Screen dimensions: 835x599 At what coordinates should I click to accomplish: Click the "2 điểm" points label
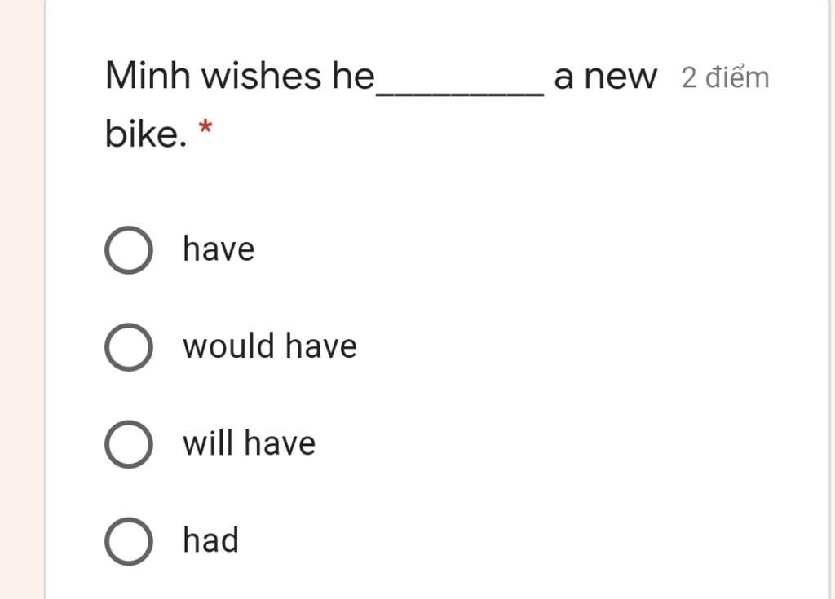coord(725,77)
